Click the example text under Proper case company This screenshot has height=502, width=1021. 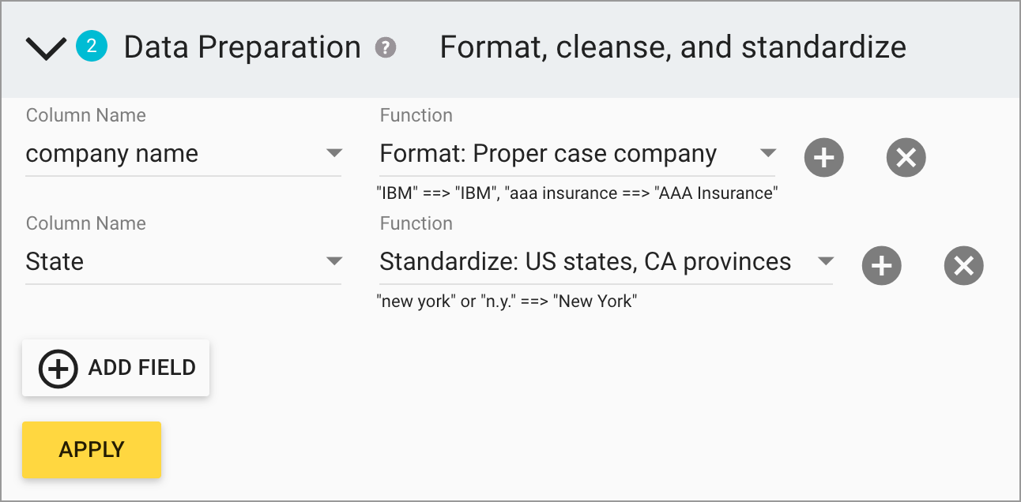578,193
